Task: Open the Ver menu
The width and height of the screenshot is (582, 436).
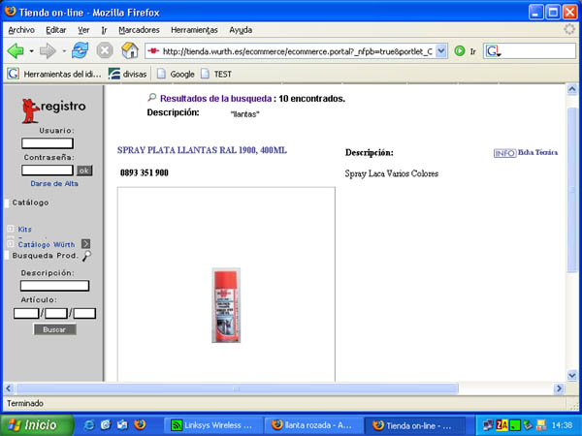Action: coord(83,30)
